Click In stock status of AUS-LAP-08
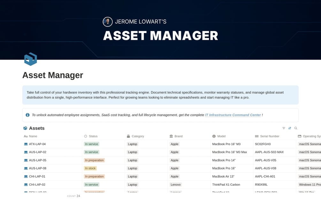Screen dimensions: 321x200 coord(90,168)
